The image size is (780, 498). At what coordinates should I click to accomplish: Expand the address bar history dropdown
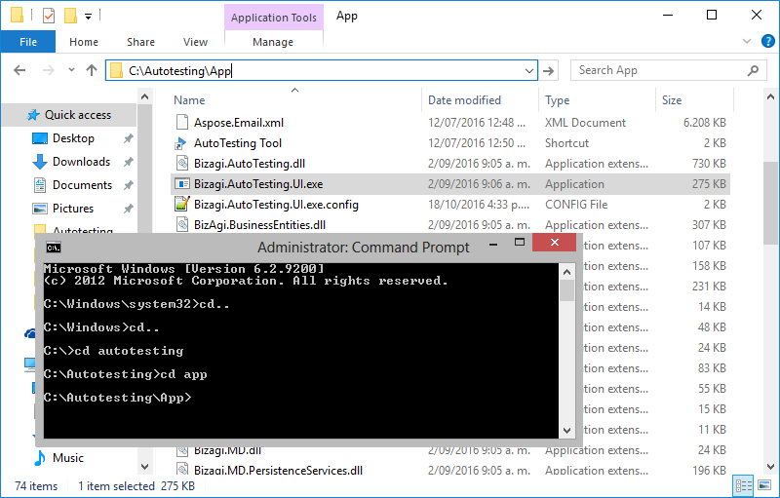tap(529, 71)
